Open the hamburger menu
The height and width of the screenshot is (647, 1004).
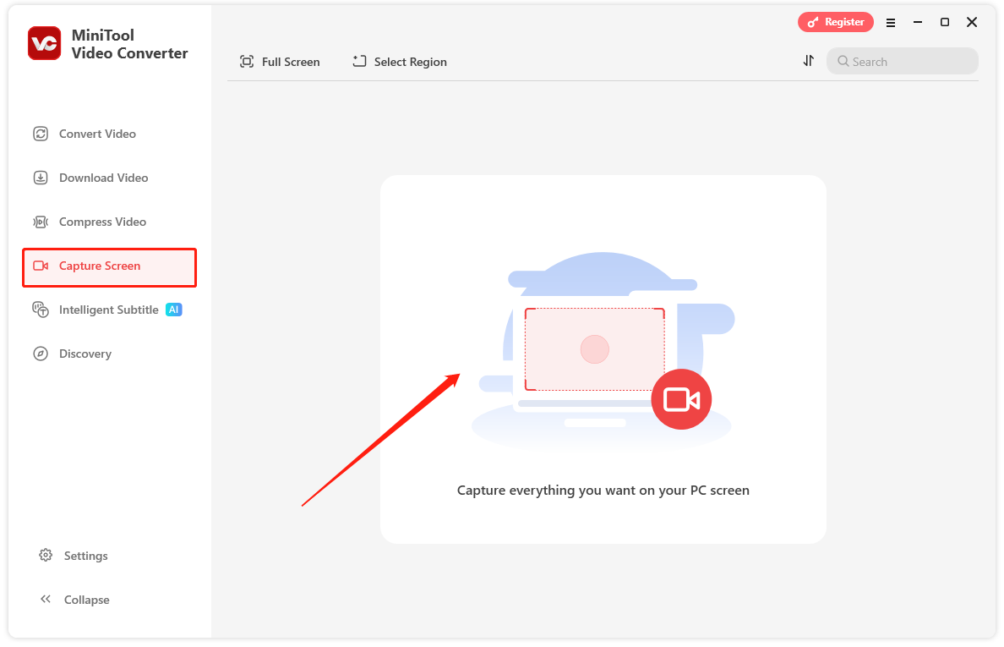tap(891, 22)
